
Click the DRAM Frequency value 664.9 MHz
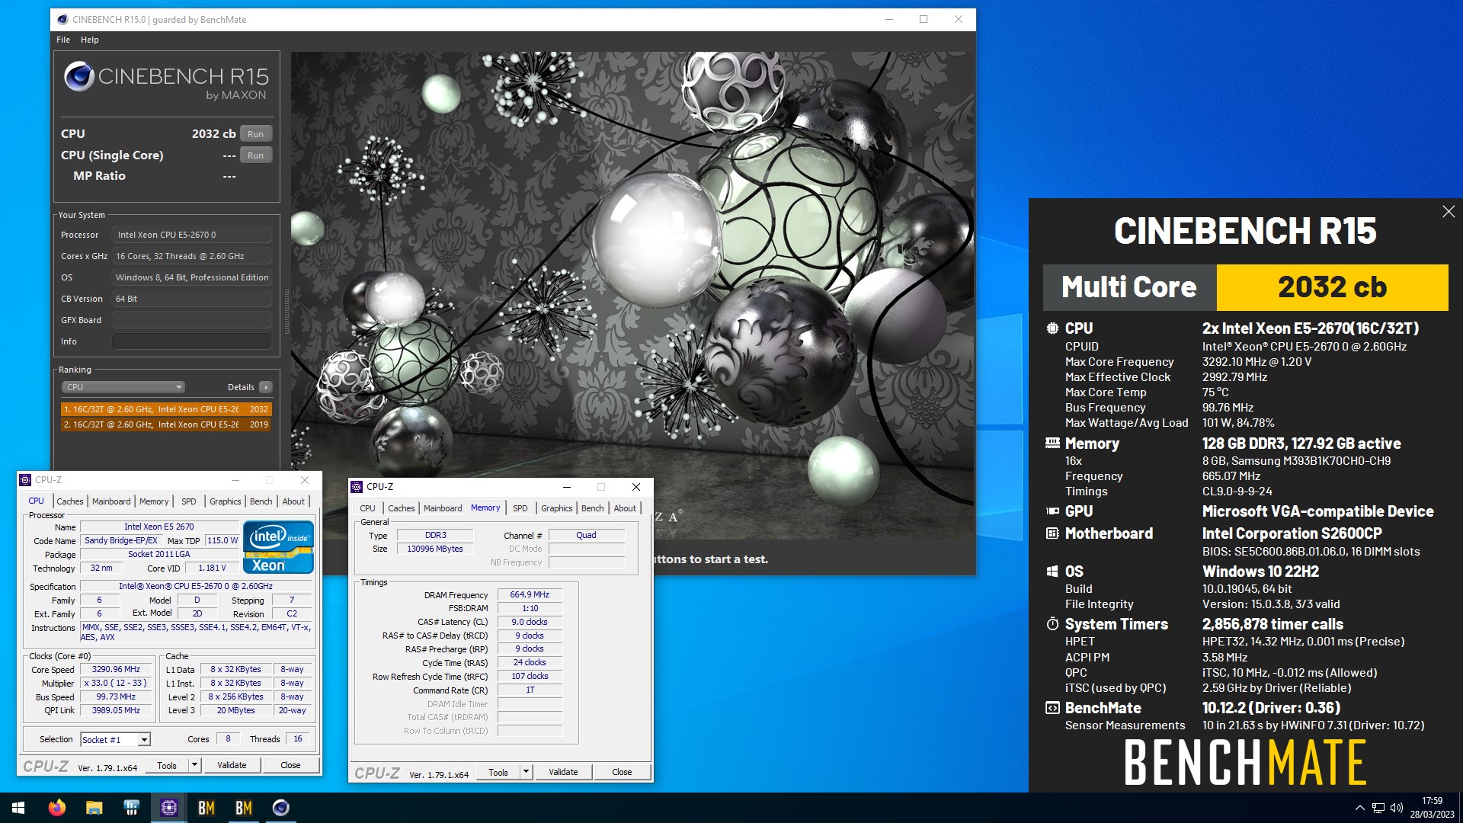click(530, 594)
